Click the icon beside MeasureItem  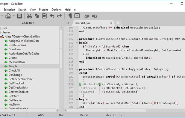(6, 62)
